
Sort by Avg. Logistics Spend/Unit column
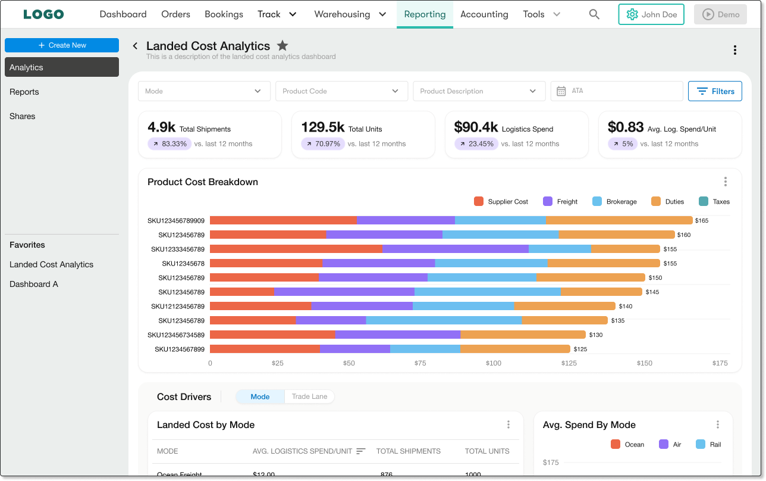point(361,451)
